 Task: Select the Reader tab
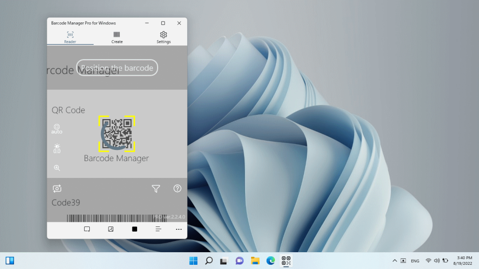(70, 37)
